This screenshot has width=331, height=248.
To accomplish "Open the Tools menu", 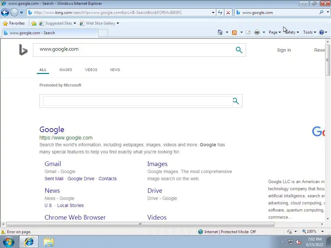I will (309, 32).
